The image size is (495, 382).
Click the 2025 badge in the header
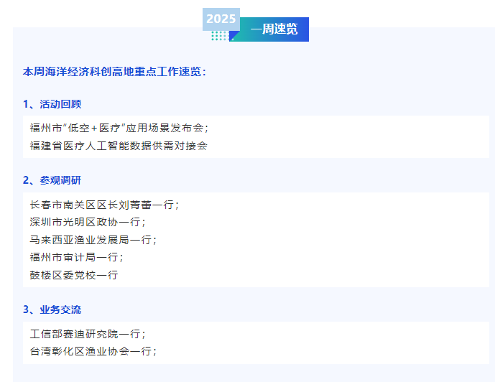tap(221, 19)
